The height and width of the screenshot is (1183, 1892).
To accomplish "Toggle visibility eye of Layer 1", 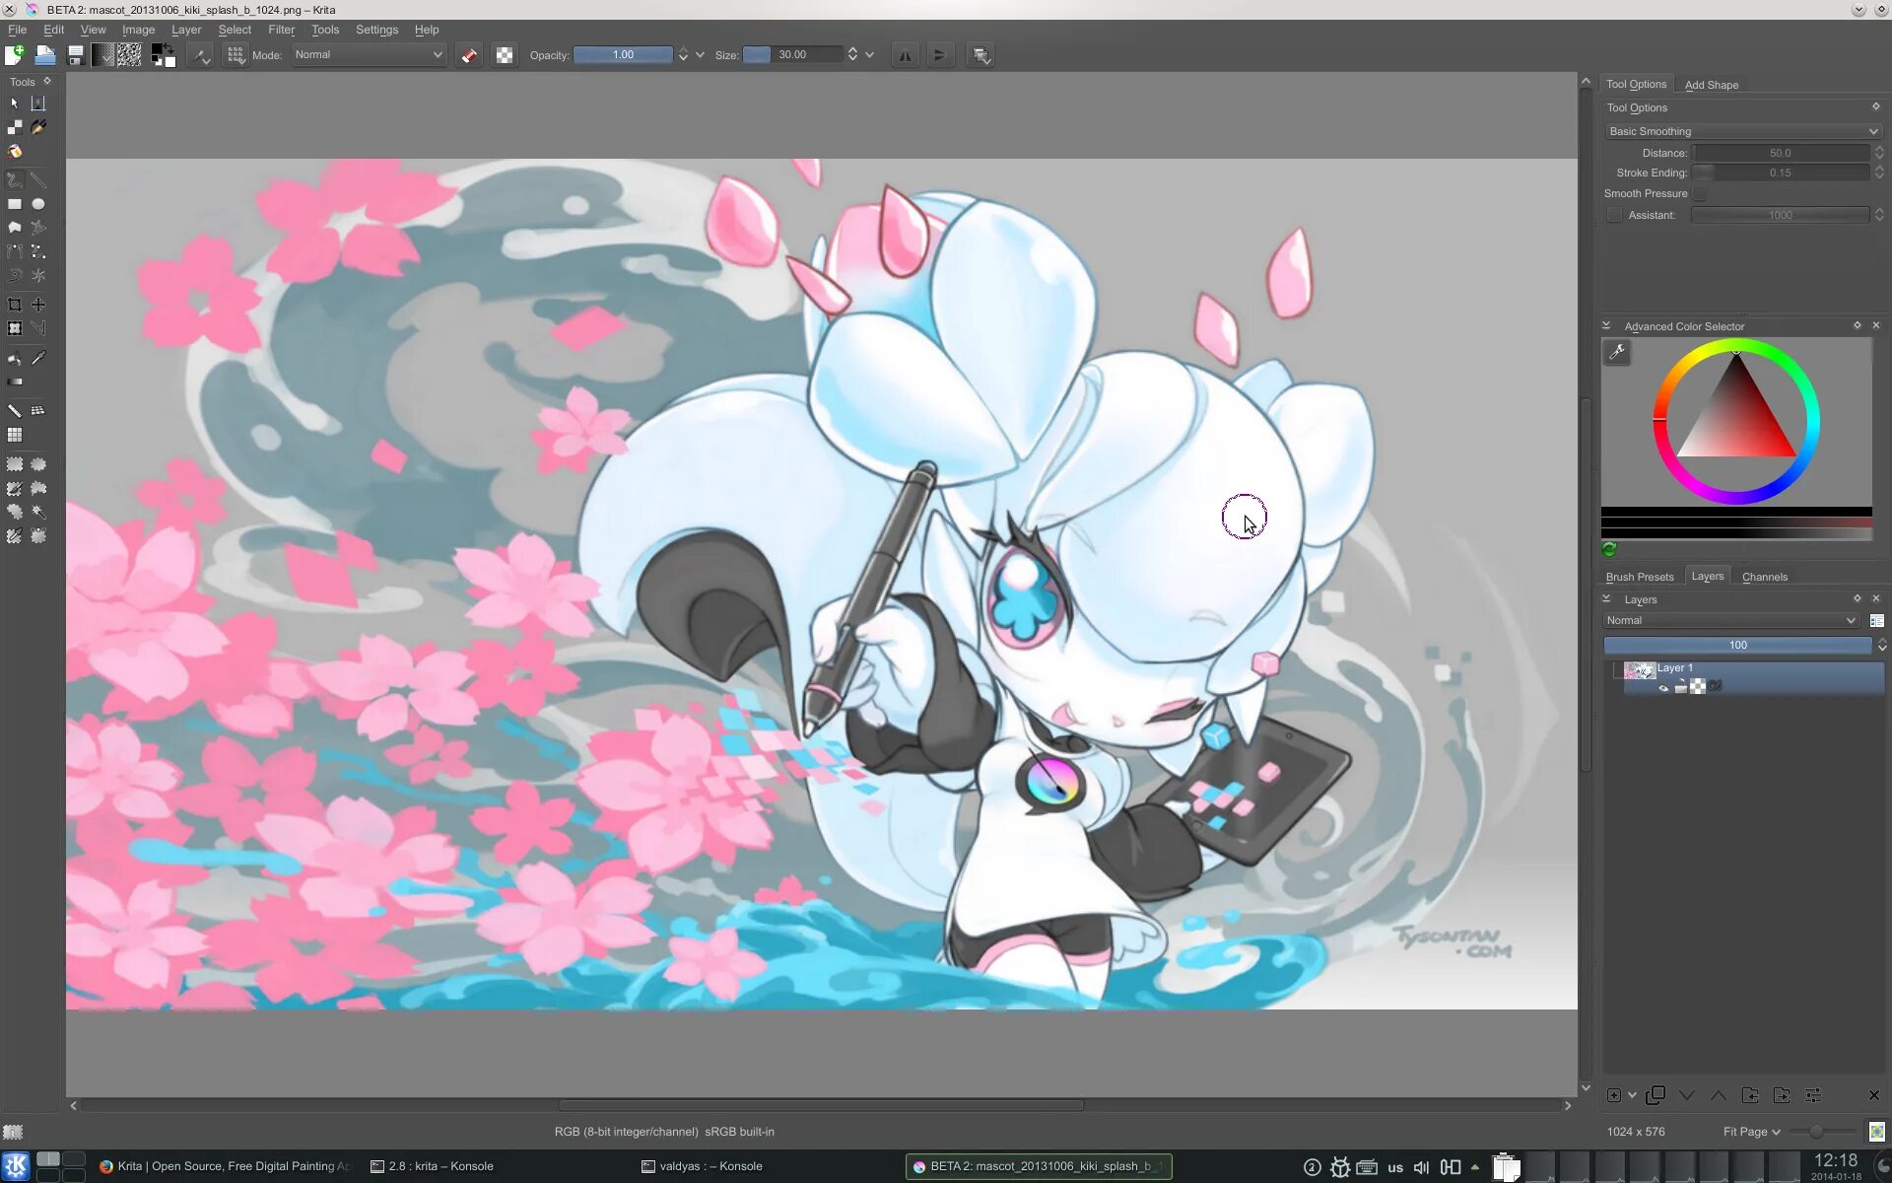I will click(1663, 687).
